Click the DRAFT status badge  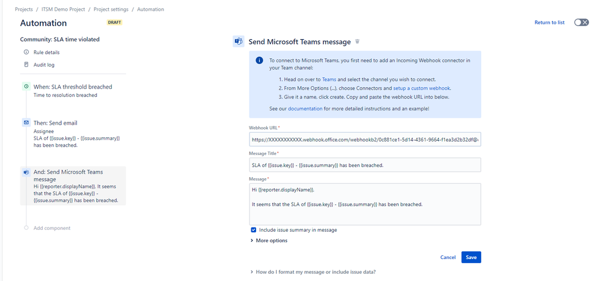coord(115,23)
